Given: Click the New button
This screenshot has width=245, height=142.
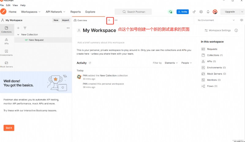Looking at the screenshot, I should coord(56,20).
